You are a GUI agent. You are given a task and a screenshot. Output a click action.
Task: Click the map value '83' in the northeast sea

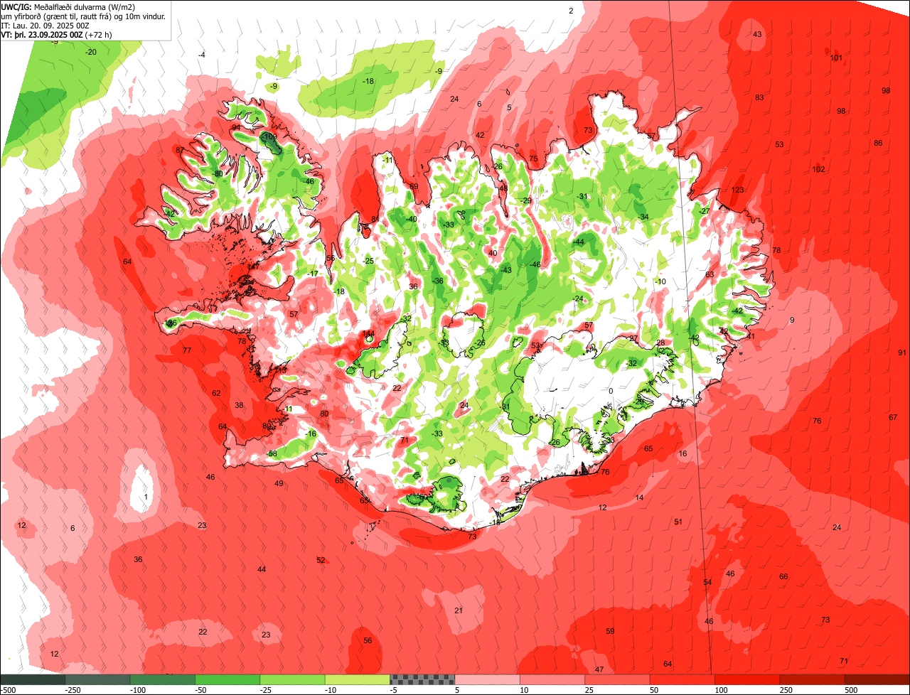(759, 97)
